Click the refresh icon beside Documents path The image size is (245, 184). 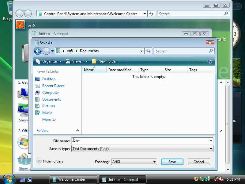pos(148,51)
